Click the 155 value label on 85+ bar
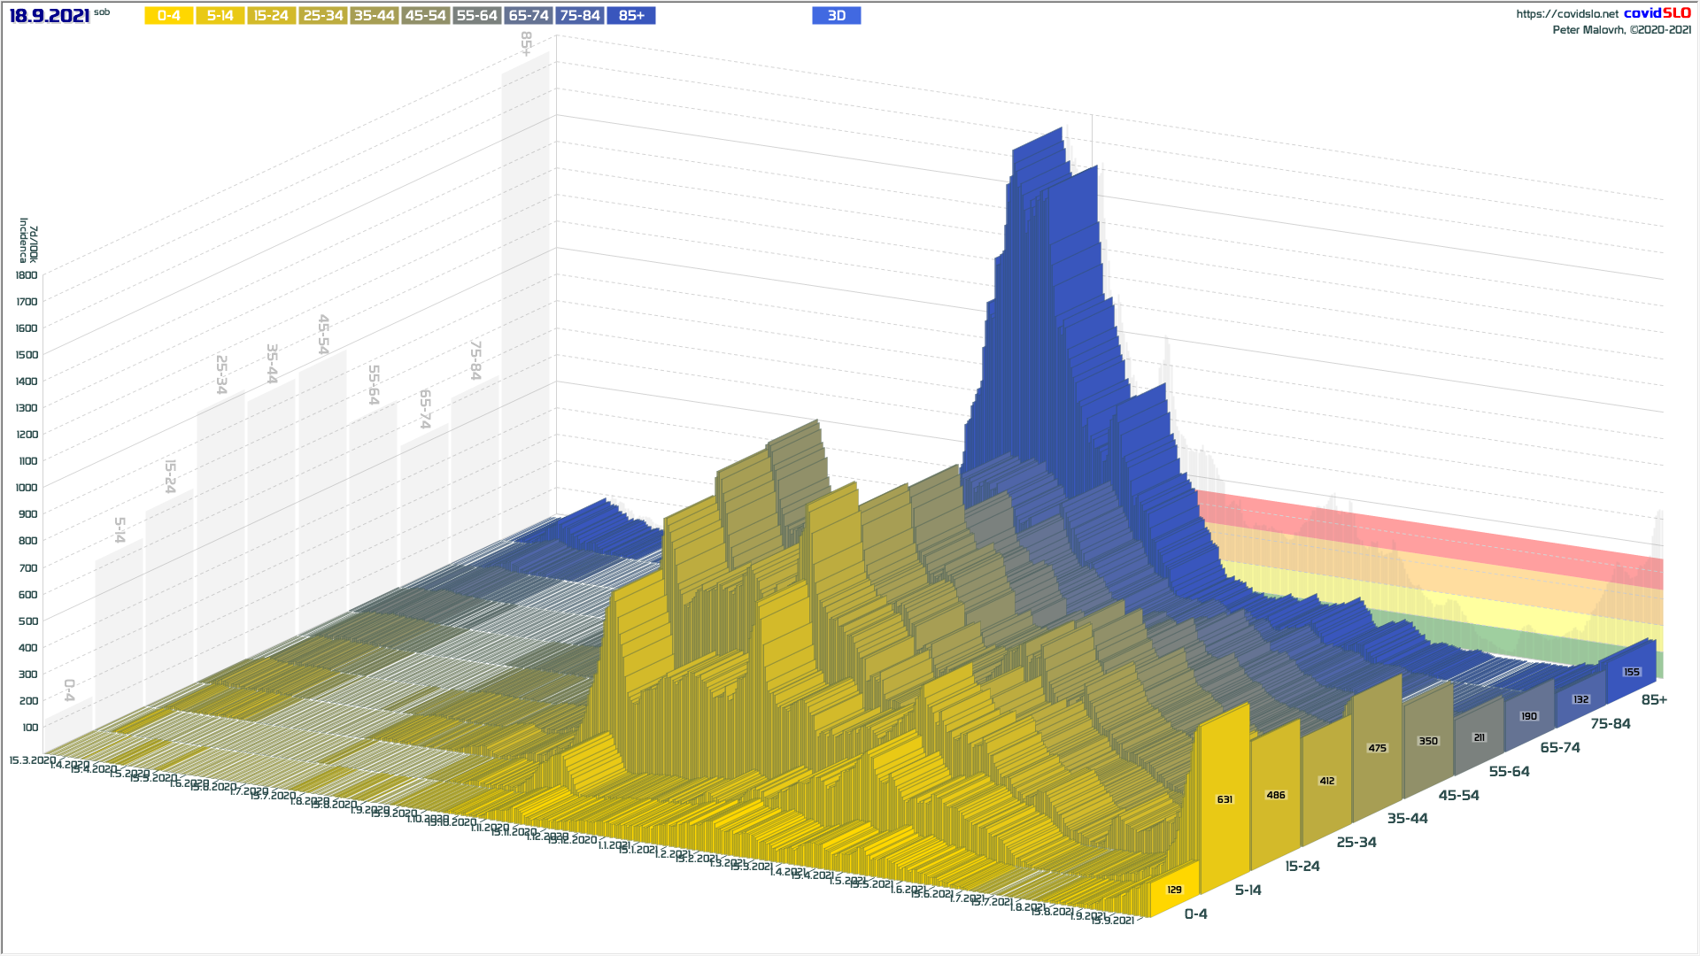 coord(1631,672)
